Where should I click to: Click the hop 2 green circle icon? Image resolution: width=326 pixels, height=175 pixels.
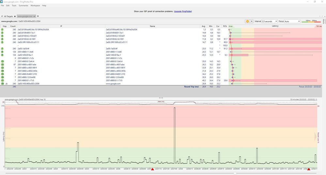(2, 33)
